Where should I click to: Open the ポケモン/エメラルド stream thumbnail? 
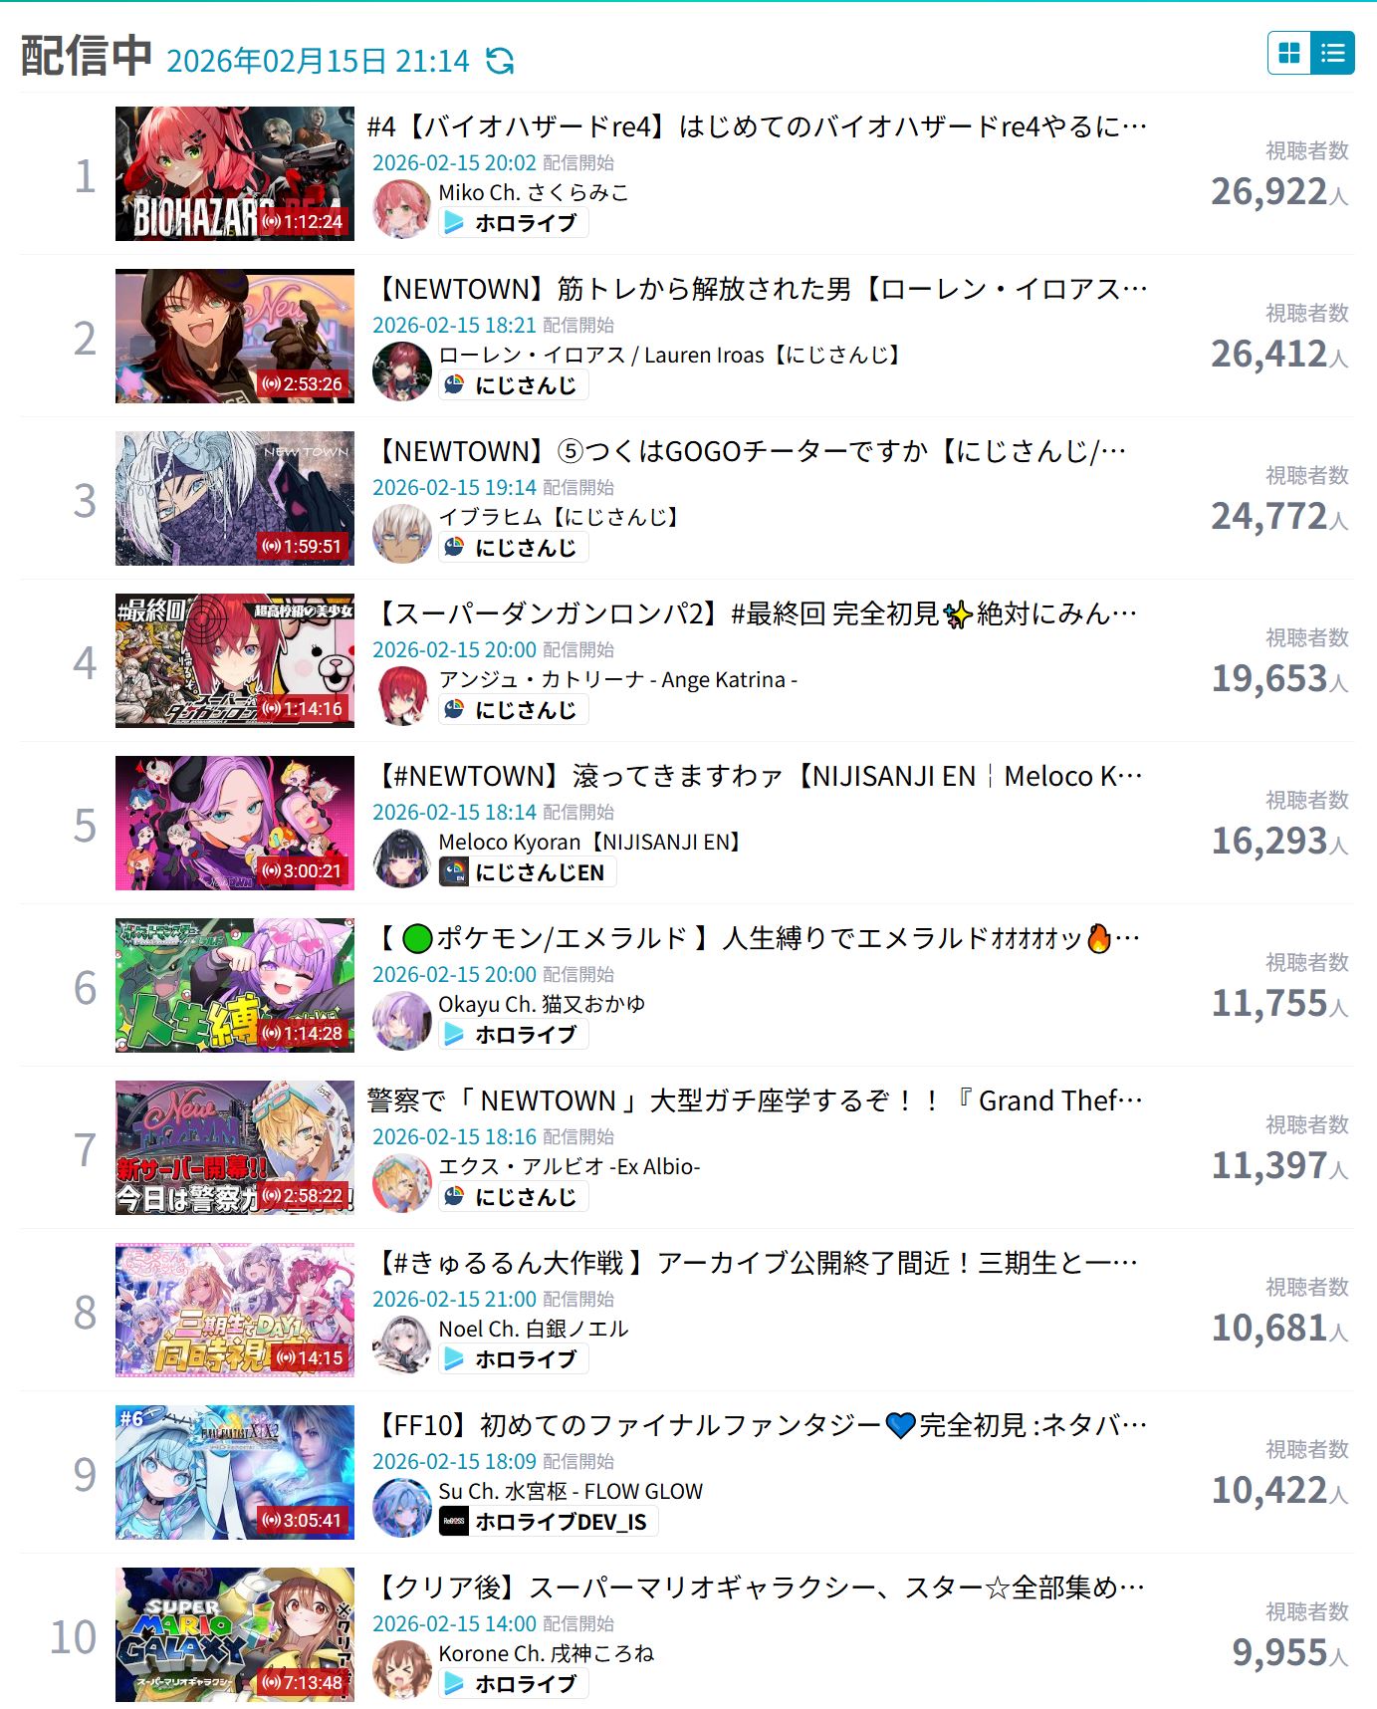click(235, 985)
